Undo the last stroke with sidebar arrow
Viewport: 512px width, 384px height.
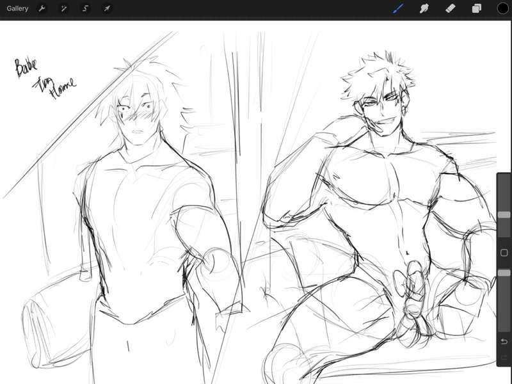pyautogui.click(x=504, y=341)
